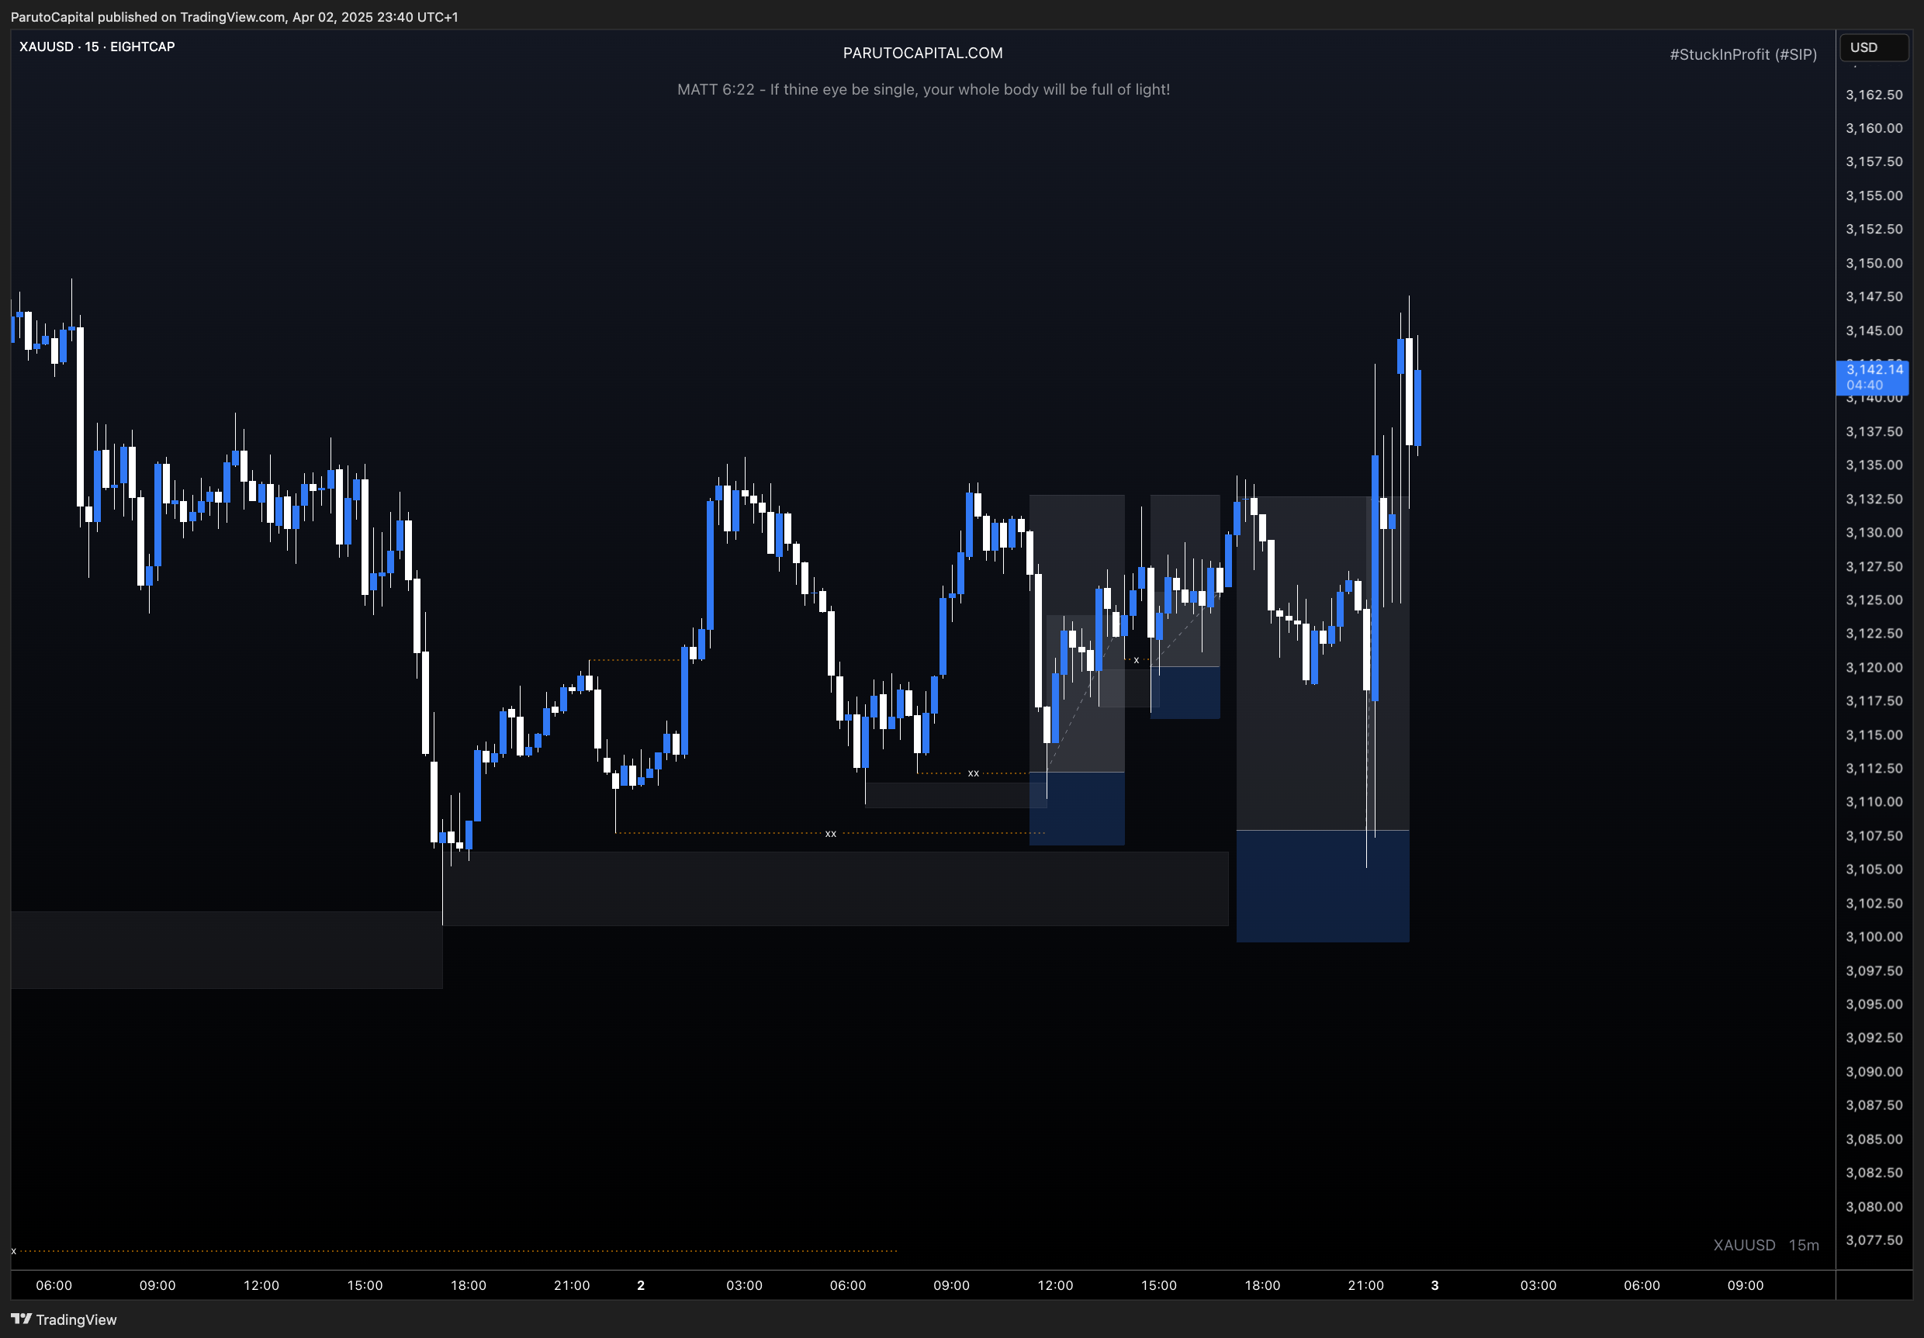Select the date label 2 on time axis
1924x1338 pixels.
pyautogui.click(x=641, y=1285)
